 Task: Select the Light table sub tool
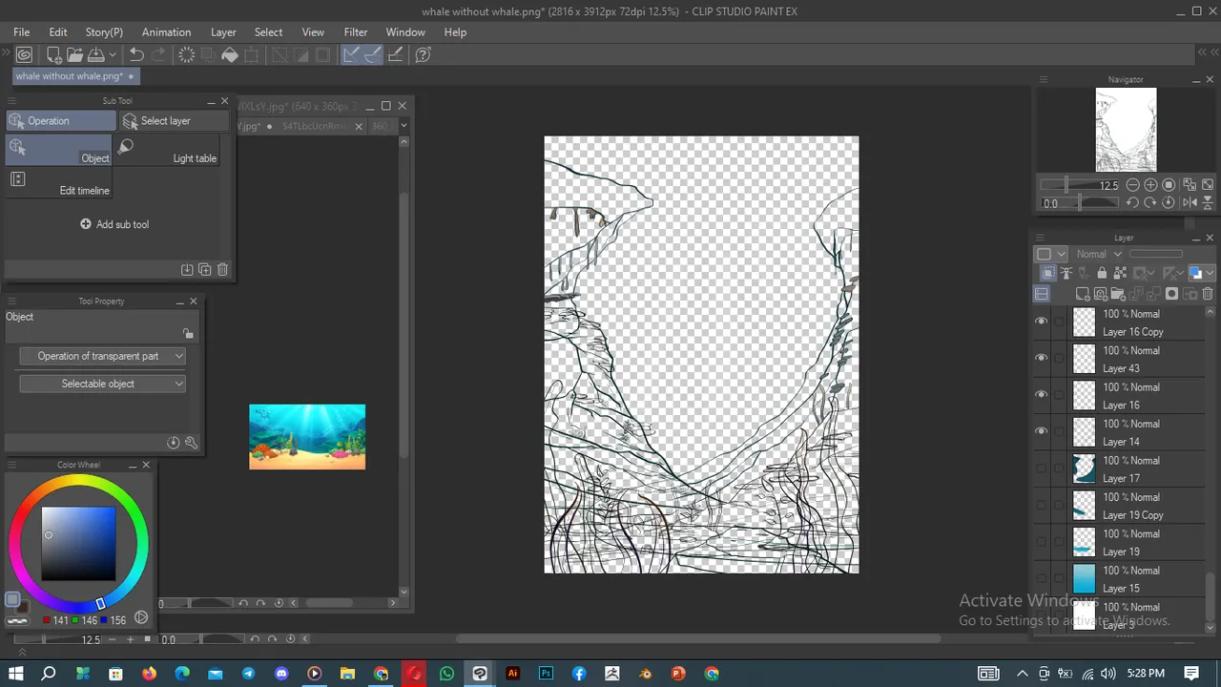click(x=168, y=150)
